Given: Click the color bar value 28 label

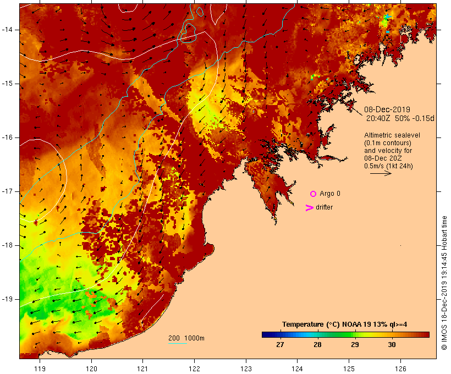Looking at the screenshot, I should coord(317,345).
